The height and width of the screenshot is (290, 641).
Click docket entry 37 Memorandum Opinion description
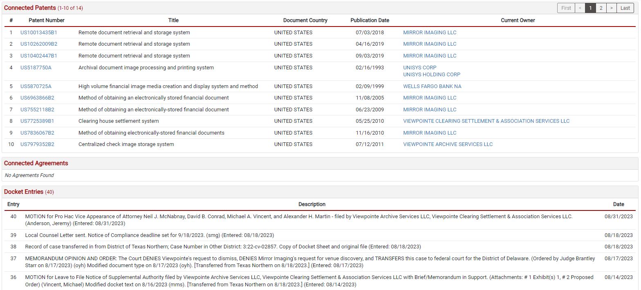(310, 262)
